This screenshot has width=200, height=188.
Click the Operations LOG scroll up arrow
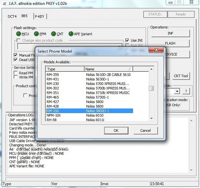(191, 121)
